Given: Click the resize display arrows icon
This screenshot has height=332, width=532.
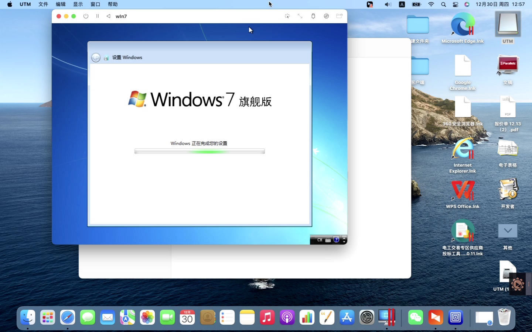Looking at the screenshot, I should tap(300, 16).
